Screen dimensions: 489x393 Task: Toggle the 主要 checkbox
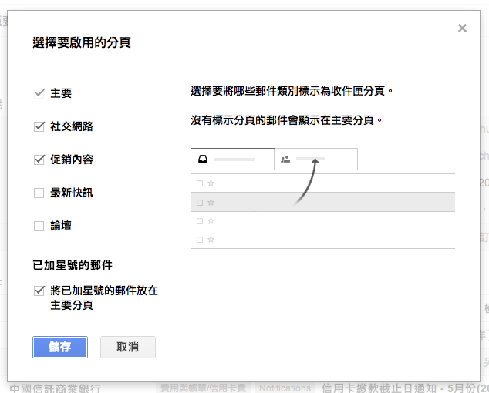(x=39, y=93)
